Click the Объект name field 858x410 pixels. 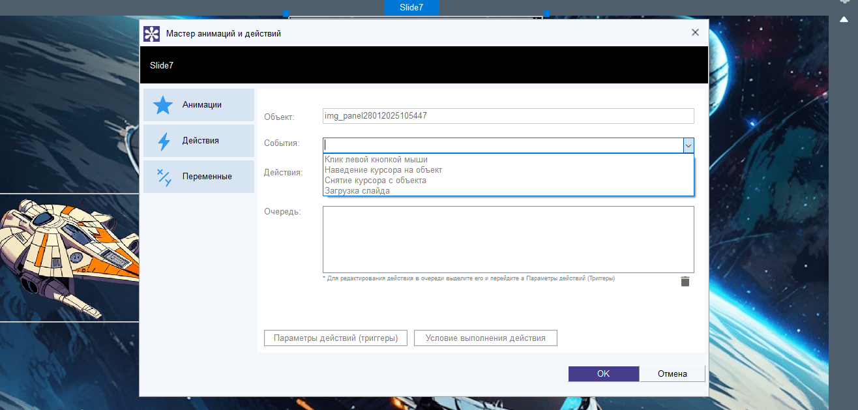click(x=509, y=116)
